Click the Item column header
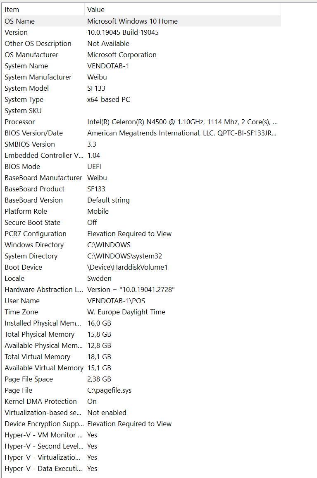Image resolution: width=317 pixels, height=478 pixels. coord(12,10)
